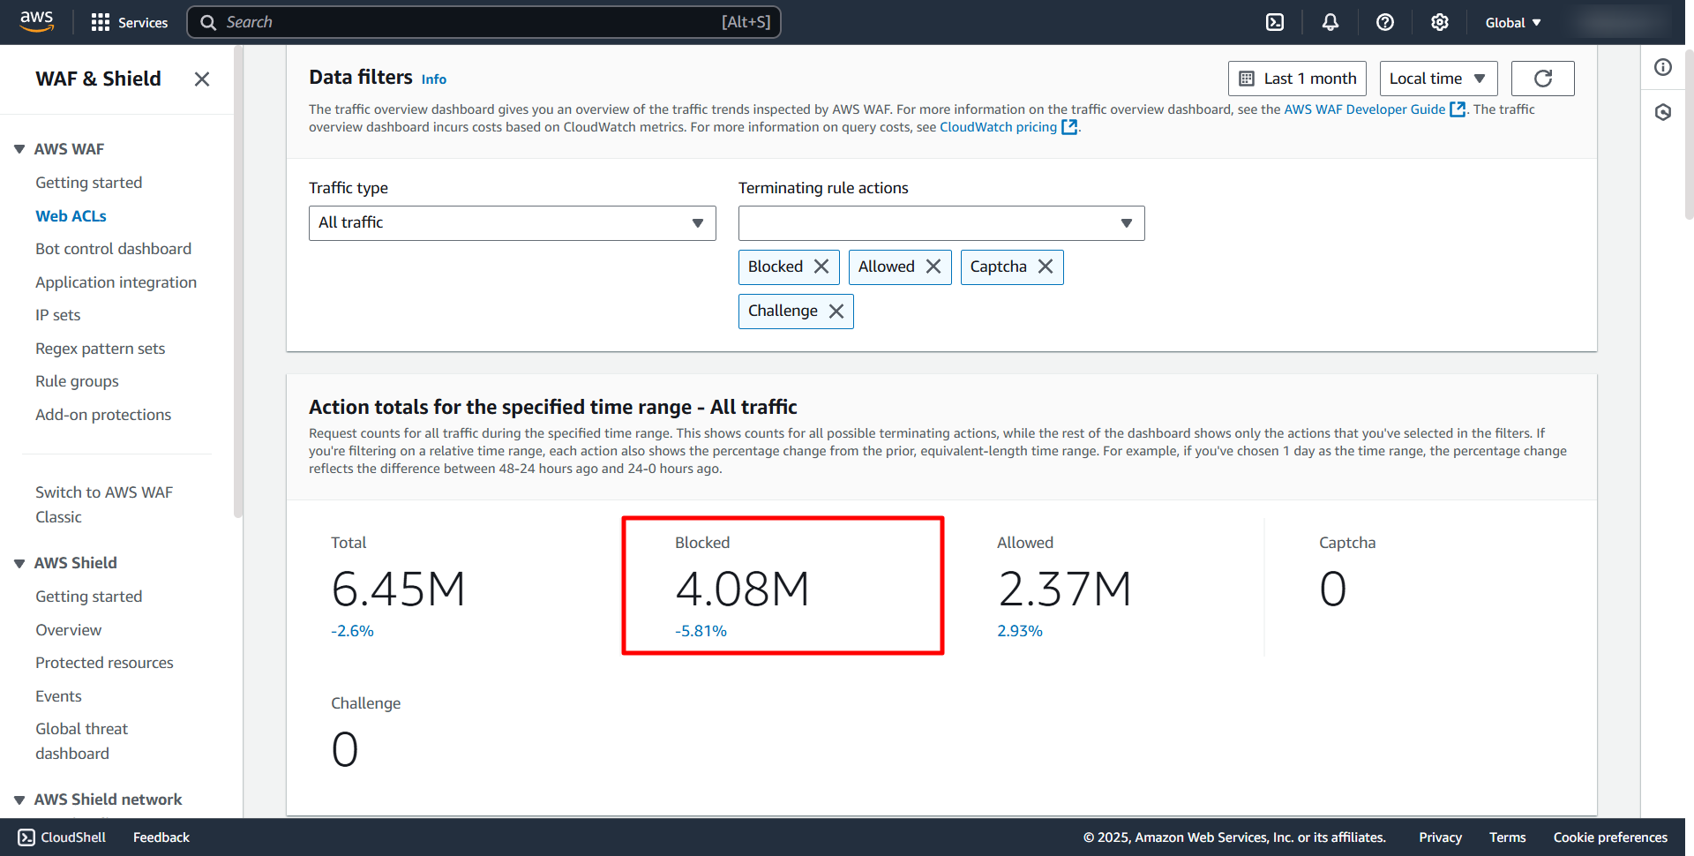Open the info panel icon on the right
Screen dimensions: 1694x856
coord(1663,67)
